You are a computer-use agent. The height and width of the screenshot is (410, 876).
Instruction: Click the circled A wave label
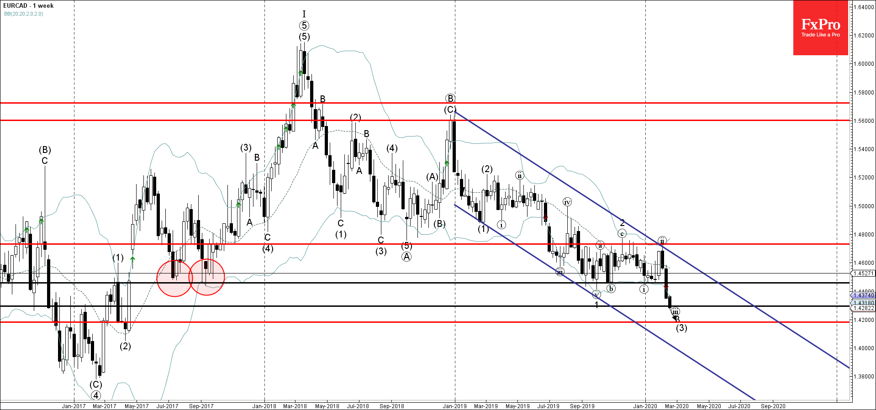pos(406,257)
